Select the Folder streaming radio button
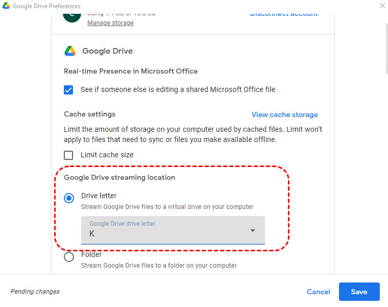 (x=69, y=257)
